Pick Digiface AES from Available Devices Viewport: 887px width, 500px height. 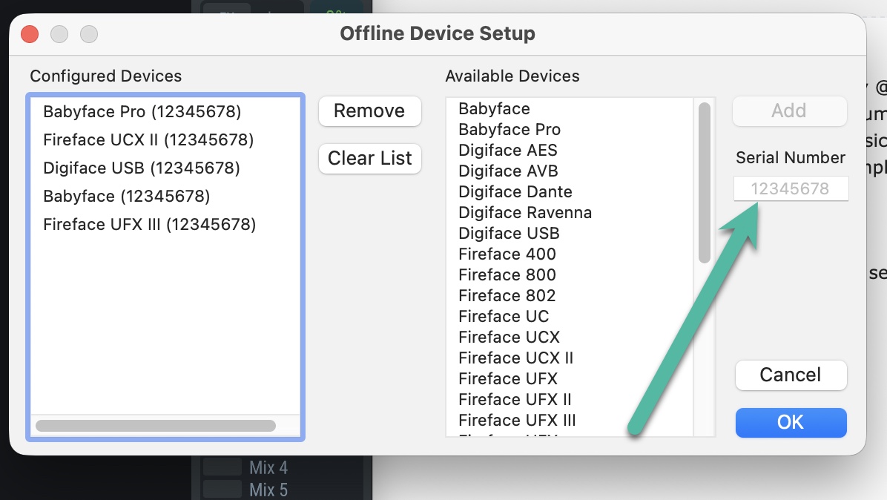(x=570, y=151)
